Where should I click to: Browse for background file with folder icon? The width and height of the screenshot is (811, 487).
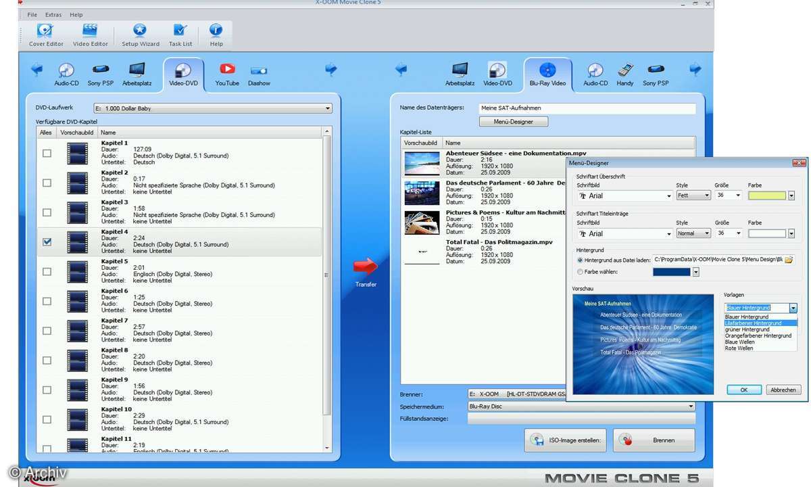(x=789, y=260)
